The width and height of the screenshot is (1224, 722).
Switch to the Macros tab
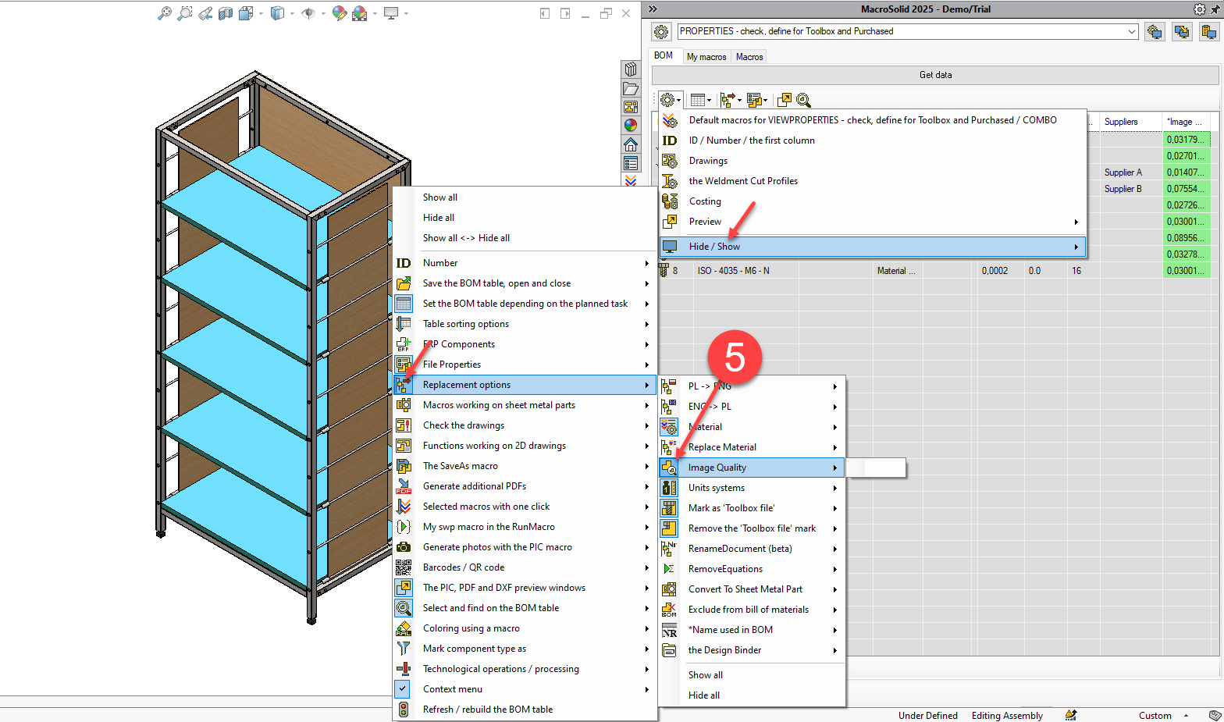(x=749, y=56)
